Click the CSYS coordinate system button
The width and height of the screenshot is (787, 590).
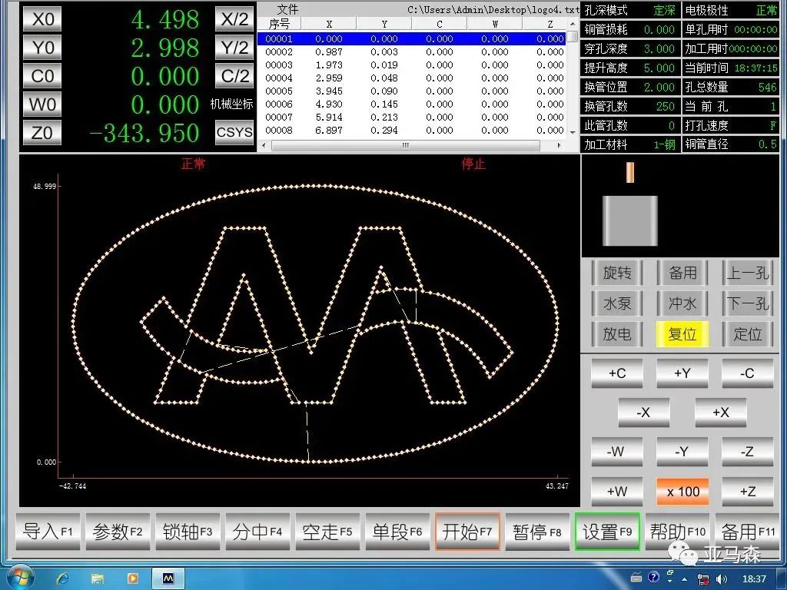[234, 132]
